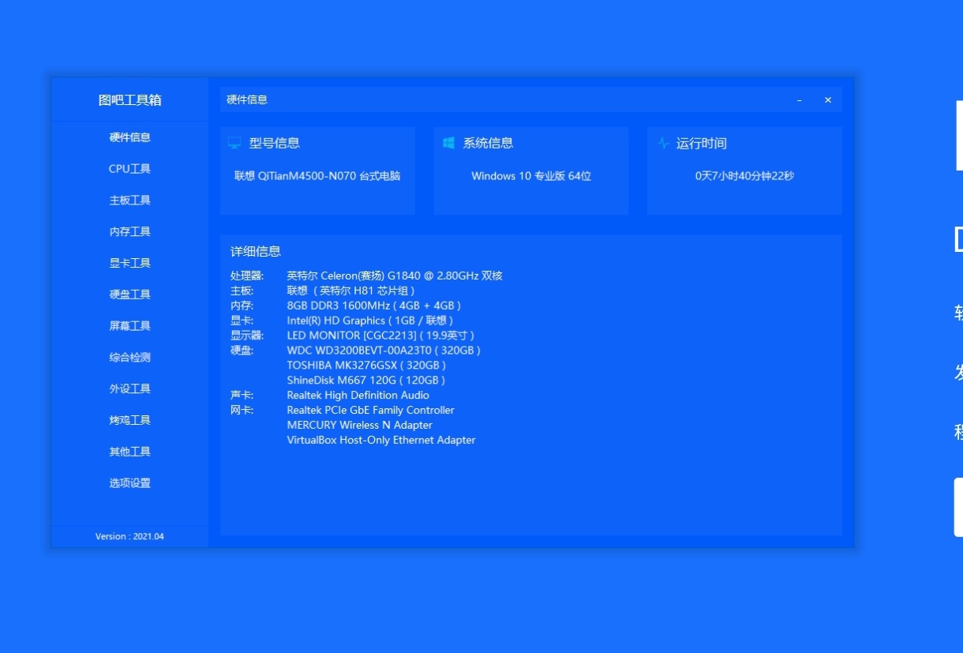Click Windows 10 专业版 64位 text
963x653 pixels.
(x=531, y=176)
